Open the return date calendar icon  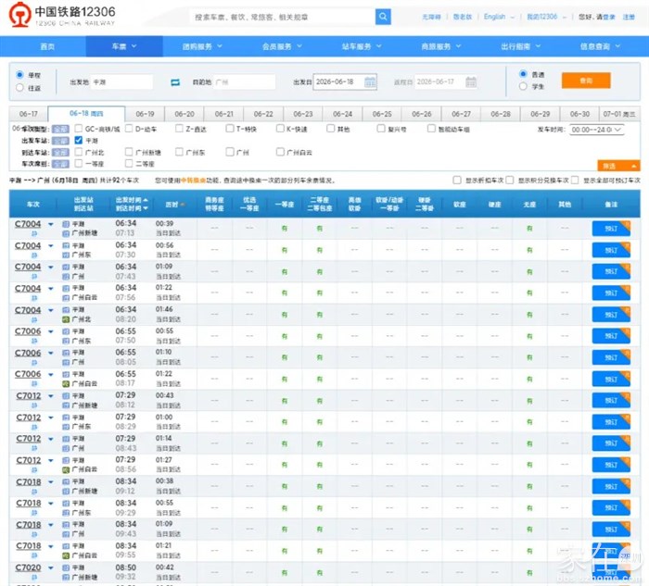point(471,81)
